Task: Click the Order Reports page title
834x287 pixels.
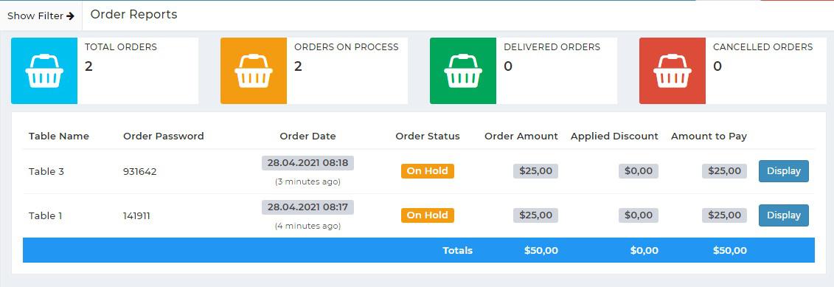Action: tap(134, 14)
